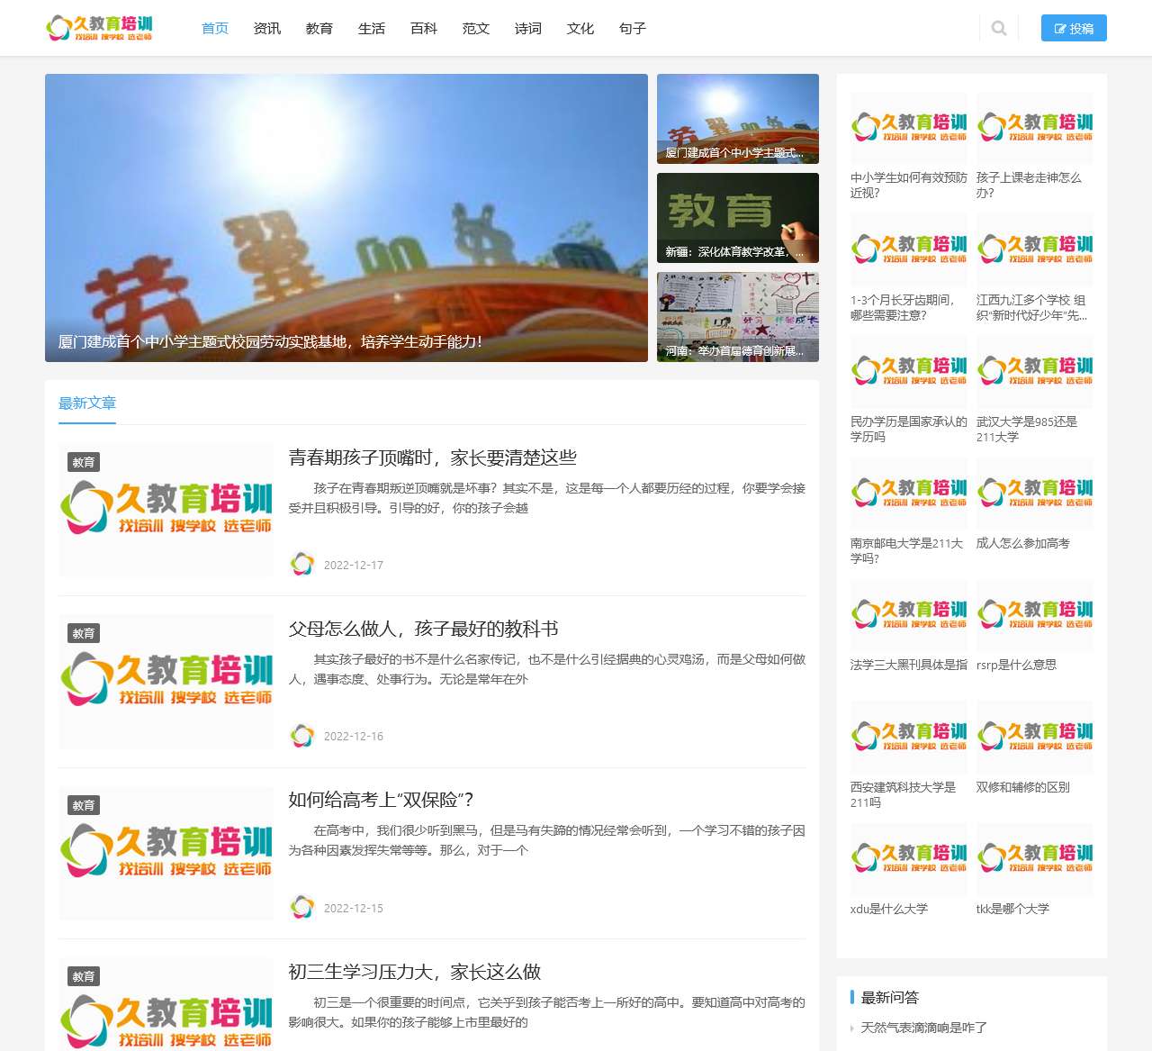
Task: Open Q&A link 天然气表滴滴响是咋了
Action: (x=923, y=1028)
